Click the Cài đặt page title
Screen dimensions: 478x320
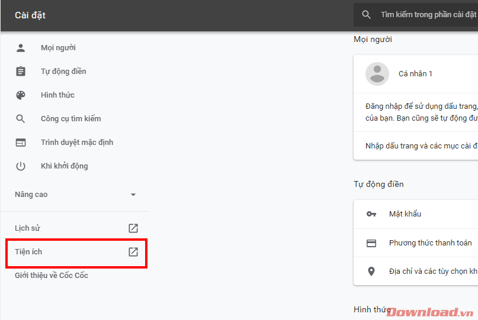coord(30,15)
